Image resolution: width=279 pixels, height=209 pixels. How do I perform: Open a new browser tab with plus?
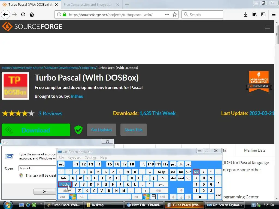127,4
